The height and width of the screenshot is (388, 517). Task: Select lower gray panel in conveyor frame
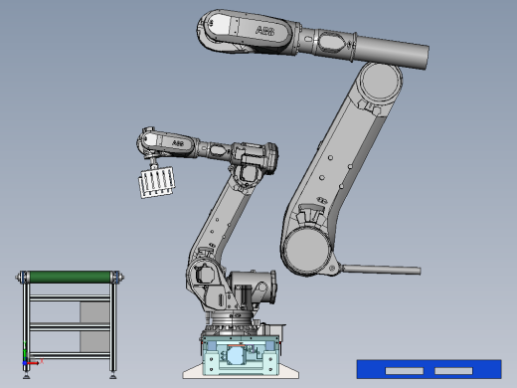94,341
